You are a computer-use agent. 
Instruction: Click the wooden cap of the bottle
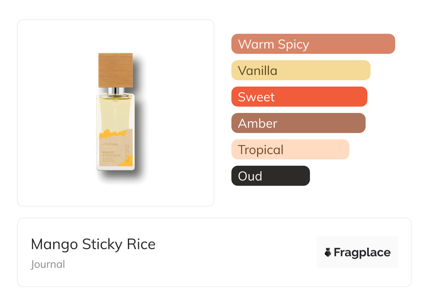pyautogui.click(x=116, y=70)
